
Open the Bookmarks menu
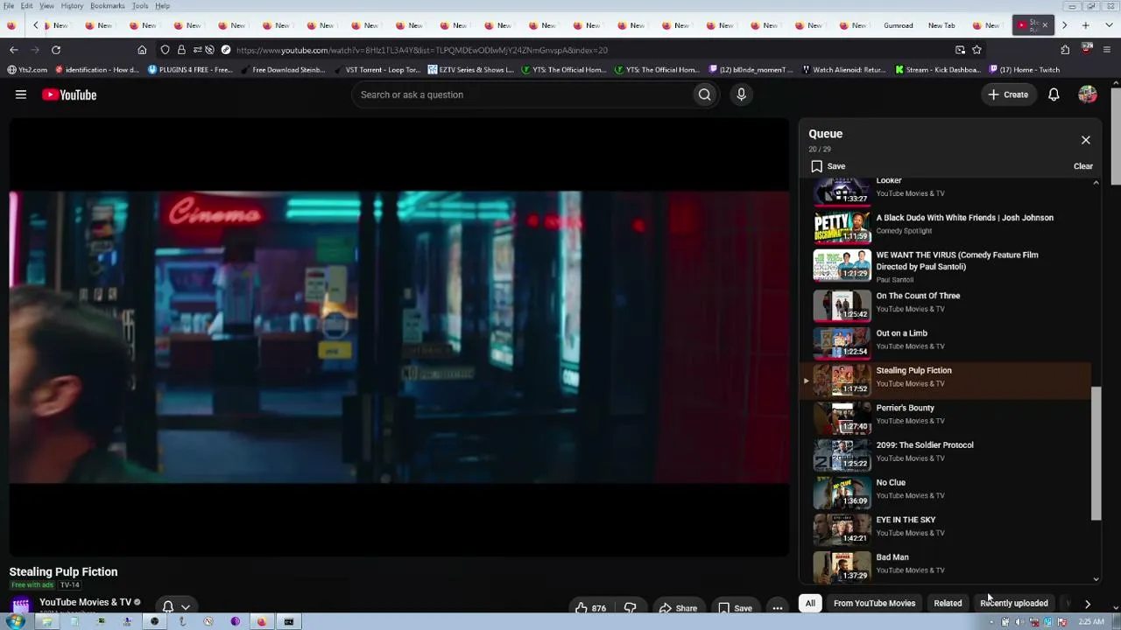coord(108,6)
